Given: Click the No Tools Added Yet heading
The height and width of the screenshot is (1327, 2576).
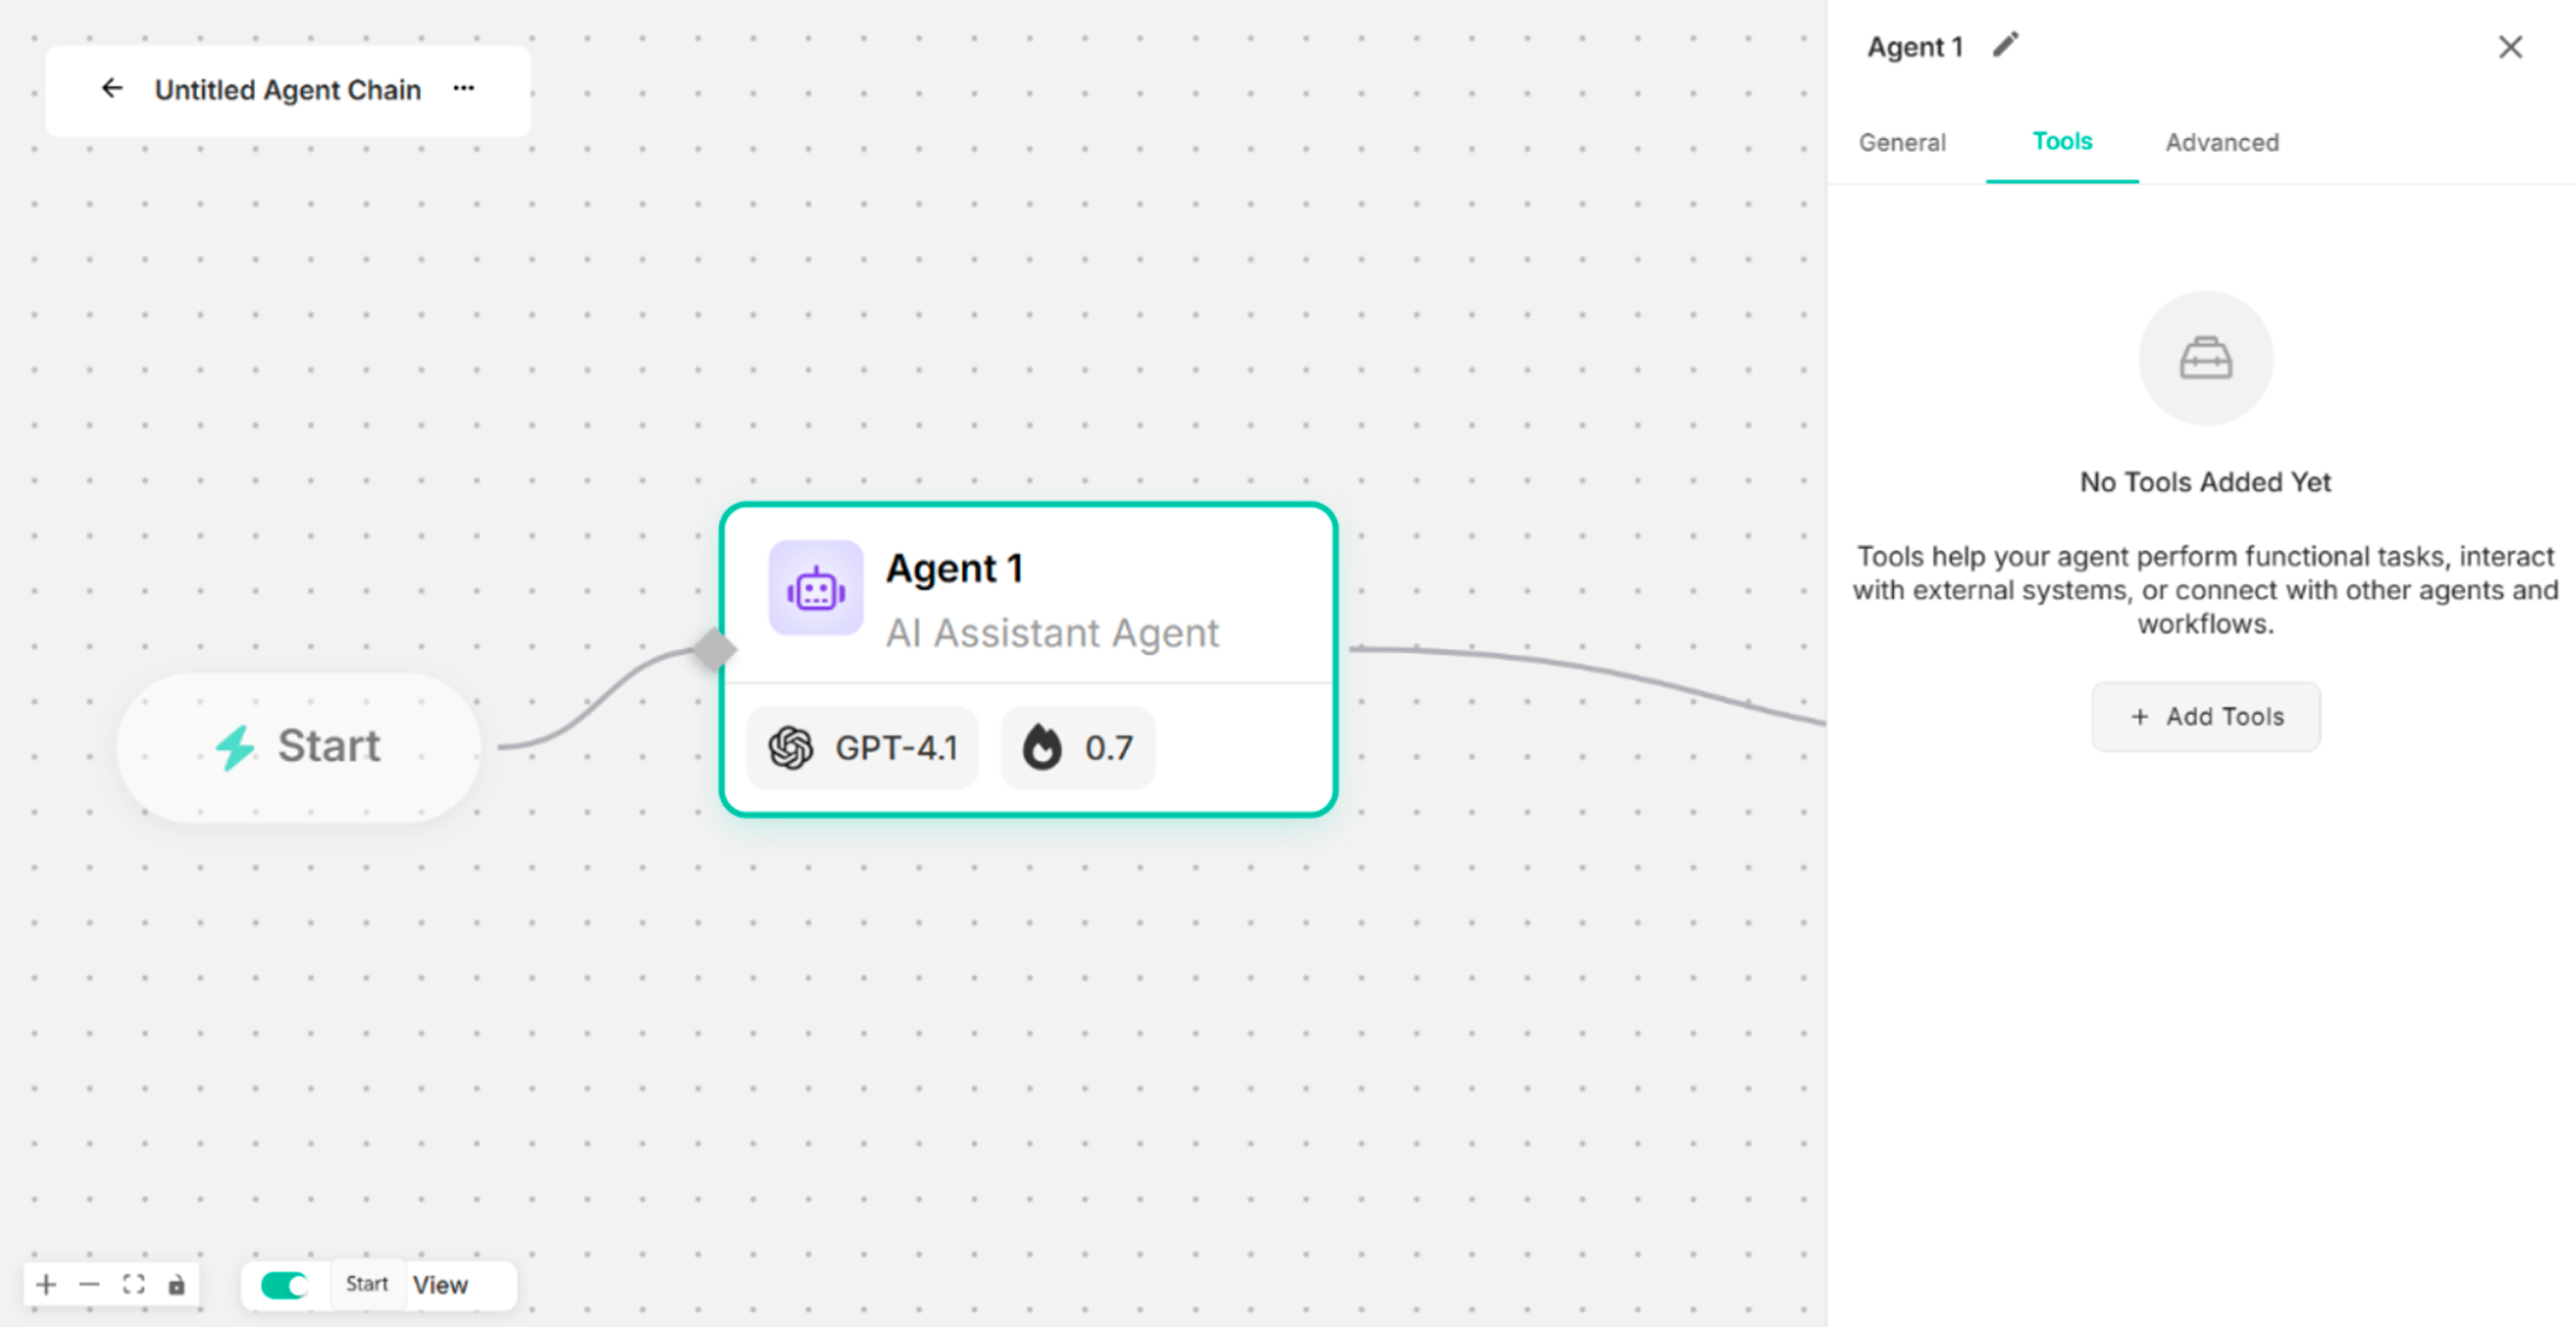Looking at the screenshot, I should tap(2205, 482).
